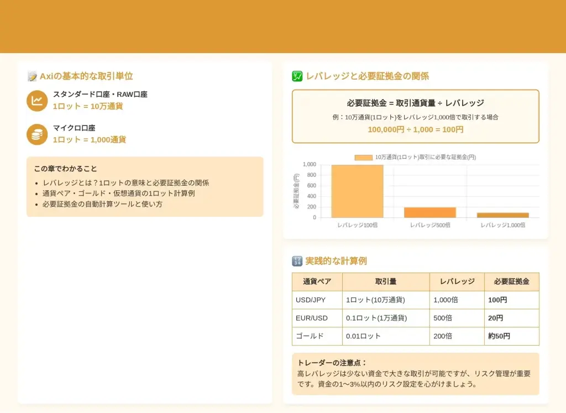Click the chart emoji beside レバレッジと必要証拠金の関係
Image resolution: width=566 pixels, height=413 pixels.
point(297,76)
